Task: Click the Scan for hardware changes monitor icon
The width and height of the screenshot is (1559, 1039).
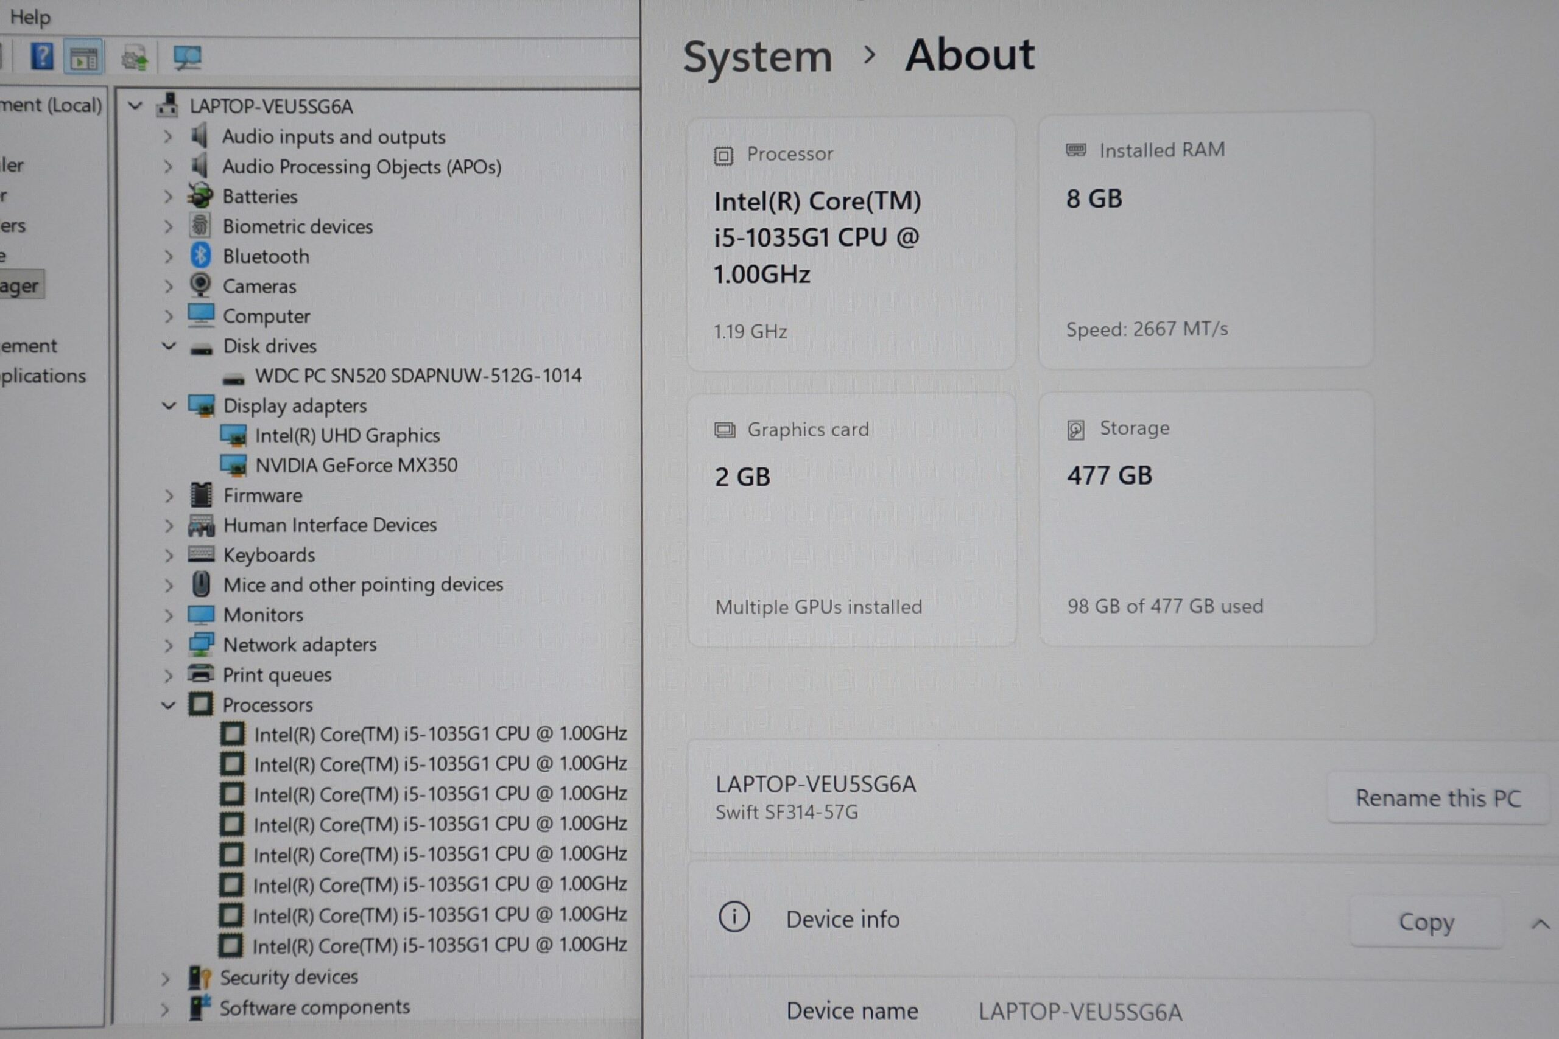Action: (187, 58)
